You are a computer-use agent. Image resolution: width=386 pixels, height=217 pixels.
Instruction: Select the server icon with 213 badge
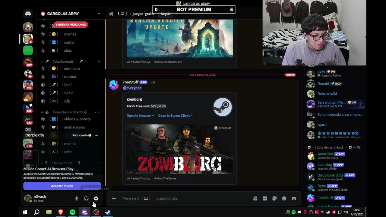tap(28, 120)
